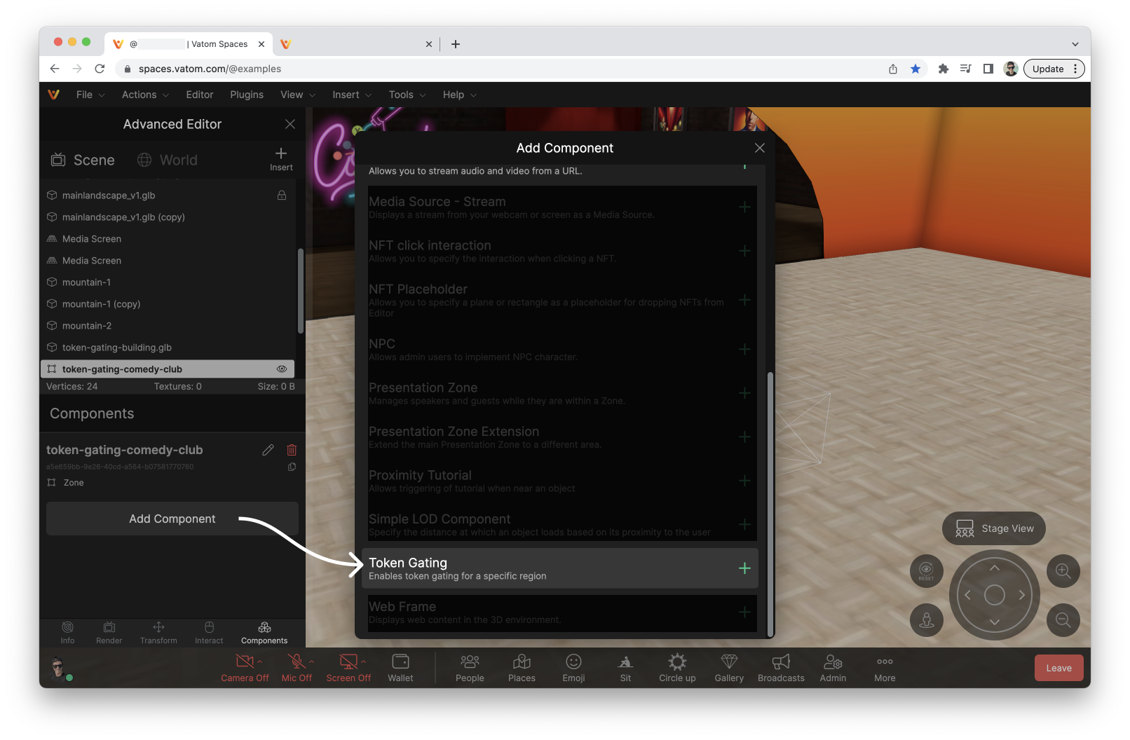This screenshot has height=740, width=1130.
Task: Select token-gating-building.glb in scene list
Action: (167, 348)
